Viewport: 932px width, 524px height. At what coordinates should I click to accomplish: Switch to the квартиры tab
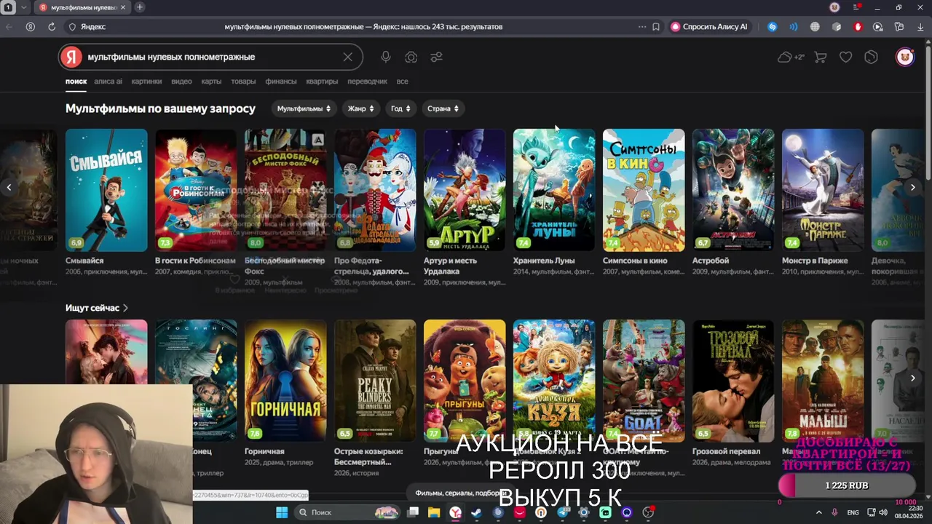click(x=322, y=82)
